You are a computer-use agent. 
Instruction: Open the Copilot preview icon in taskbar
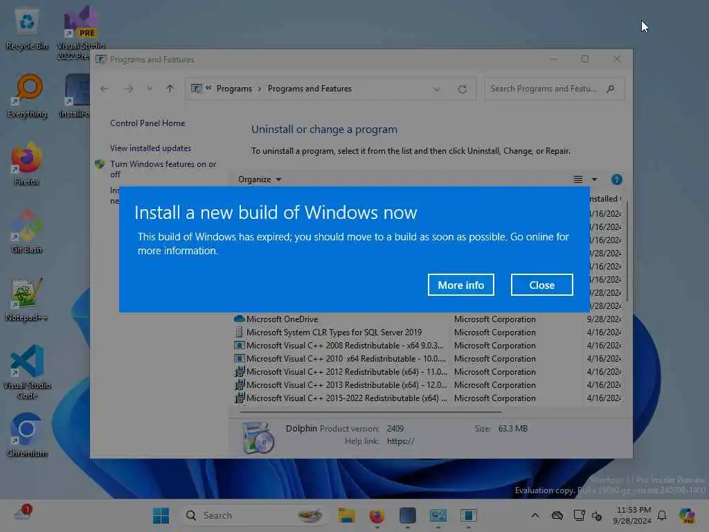[688, 515]
